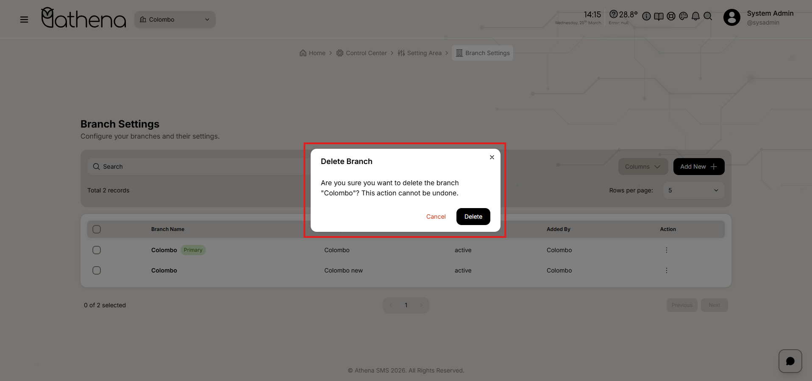Expand the Colombo branch selector dropdown
Screen dimensions: 812x381
pyautogui.click(x=175, y=19)
